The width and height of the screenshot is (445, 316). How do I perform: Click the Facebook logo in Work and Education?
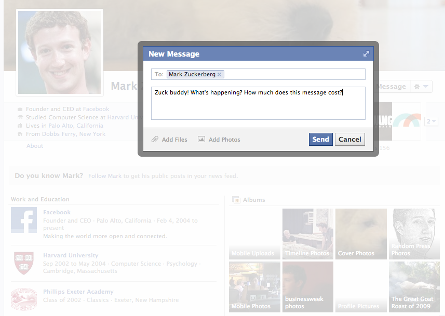coord(24,220)
